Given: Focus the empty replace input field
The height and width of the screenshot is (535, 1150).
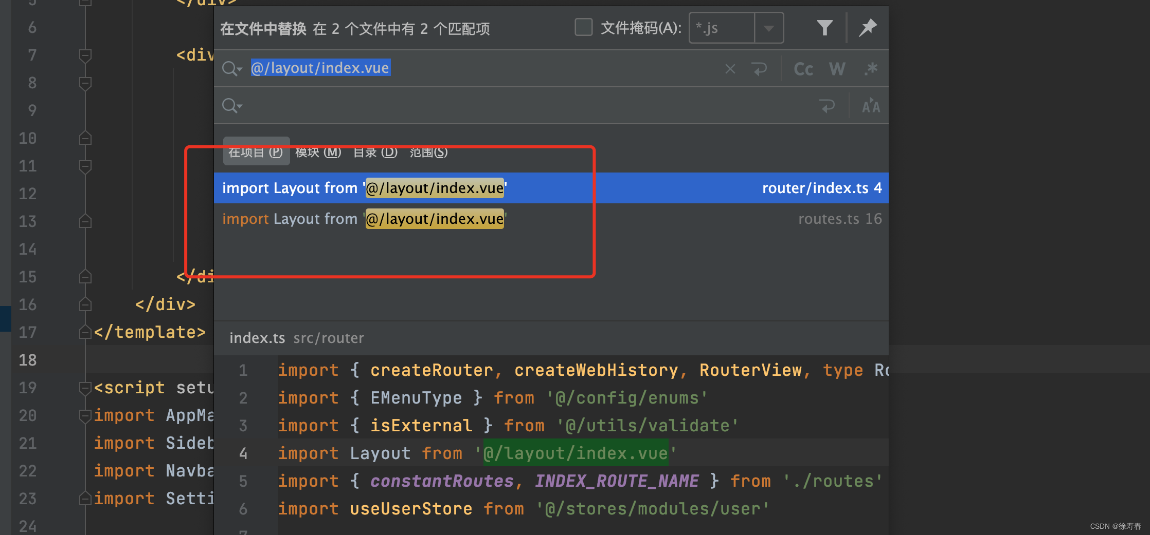Looking at the screenshot, I should 530,106.
